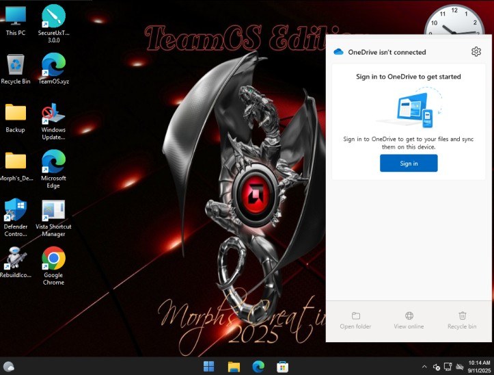Click the network status tray icon
Image resolution: width=494 pixels, height=375 pixels.
coord(448,367)
